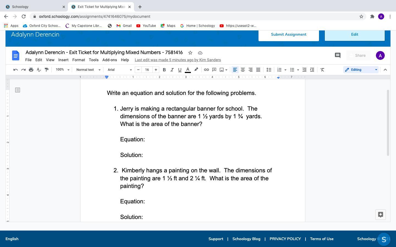The image size is (396, 247).
Task: Open the zoom level dropdown
Action: point(62,70)
